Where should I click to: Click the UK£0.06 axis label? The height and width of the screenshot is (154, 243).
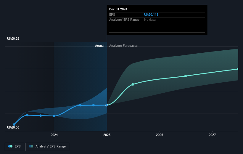click(13, 127)
